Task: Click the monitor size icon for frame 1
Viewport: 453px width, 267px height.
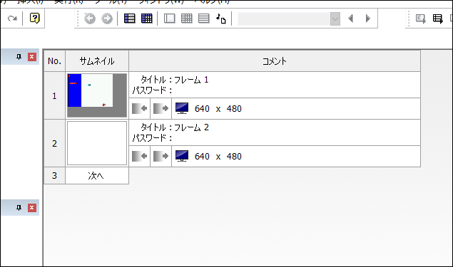Action: pos(182,108)
